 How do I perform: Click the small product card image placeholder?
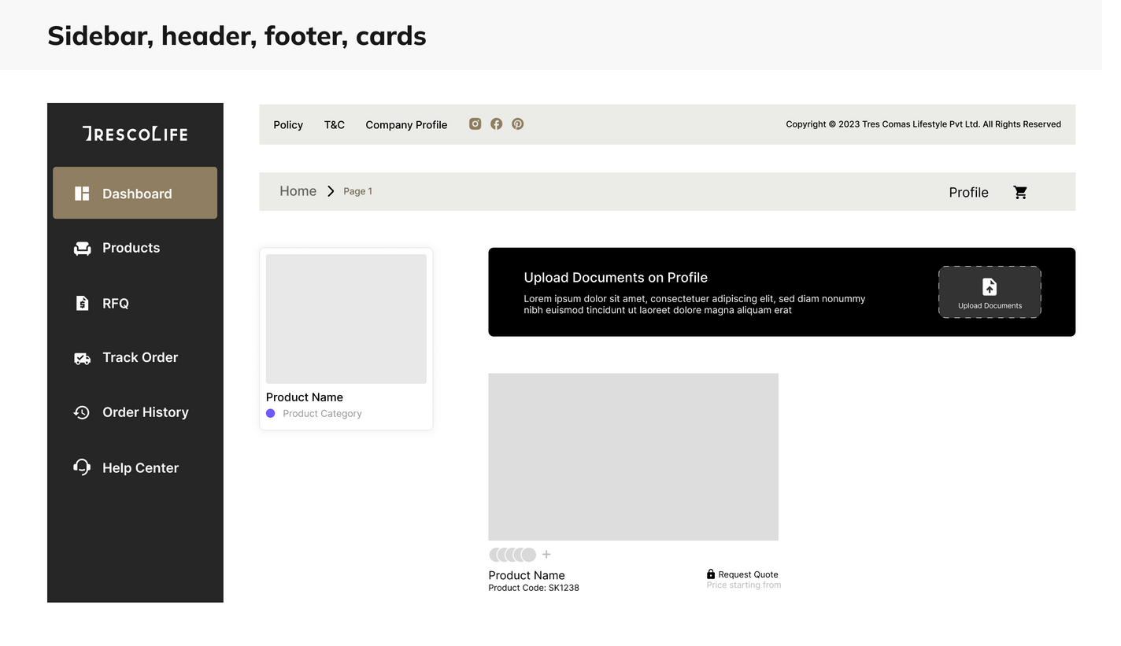[346, 319]
